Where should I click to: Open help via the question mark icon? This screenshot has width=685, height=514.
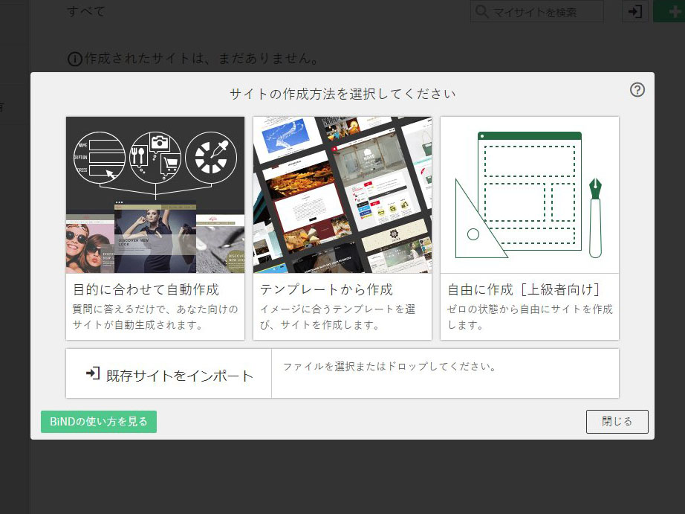637,89
